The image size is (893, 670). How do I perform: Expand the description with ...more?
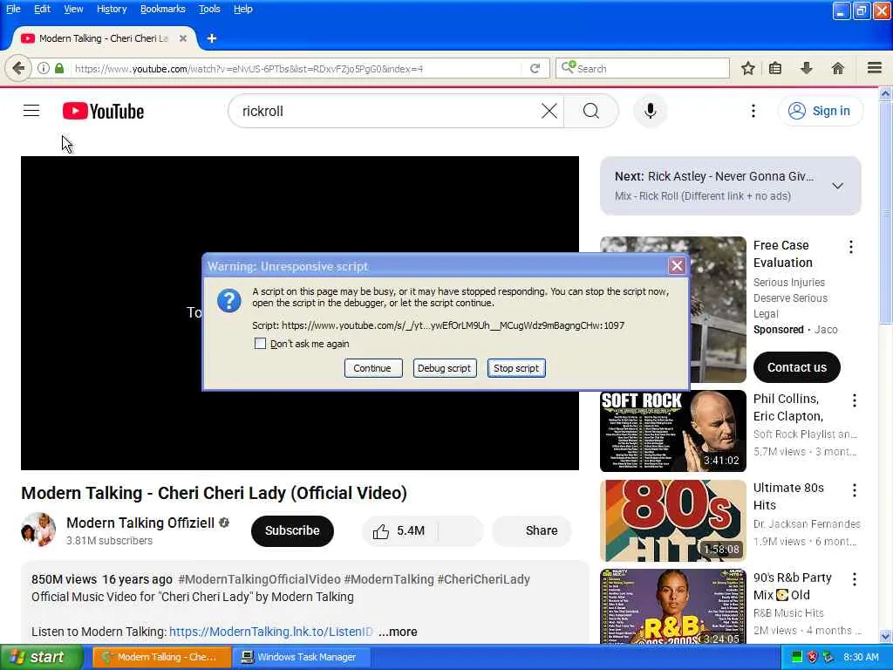(398, 632)
